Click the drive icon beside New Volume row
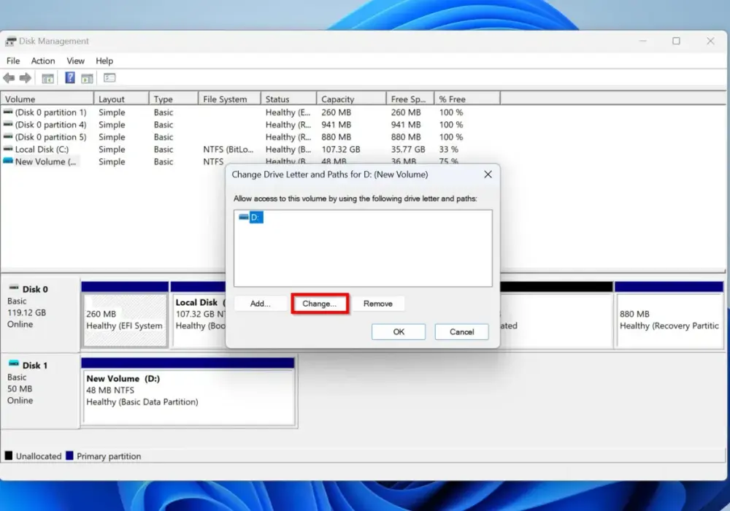 [x=8, y=161]
